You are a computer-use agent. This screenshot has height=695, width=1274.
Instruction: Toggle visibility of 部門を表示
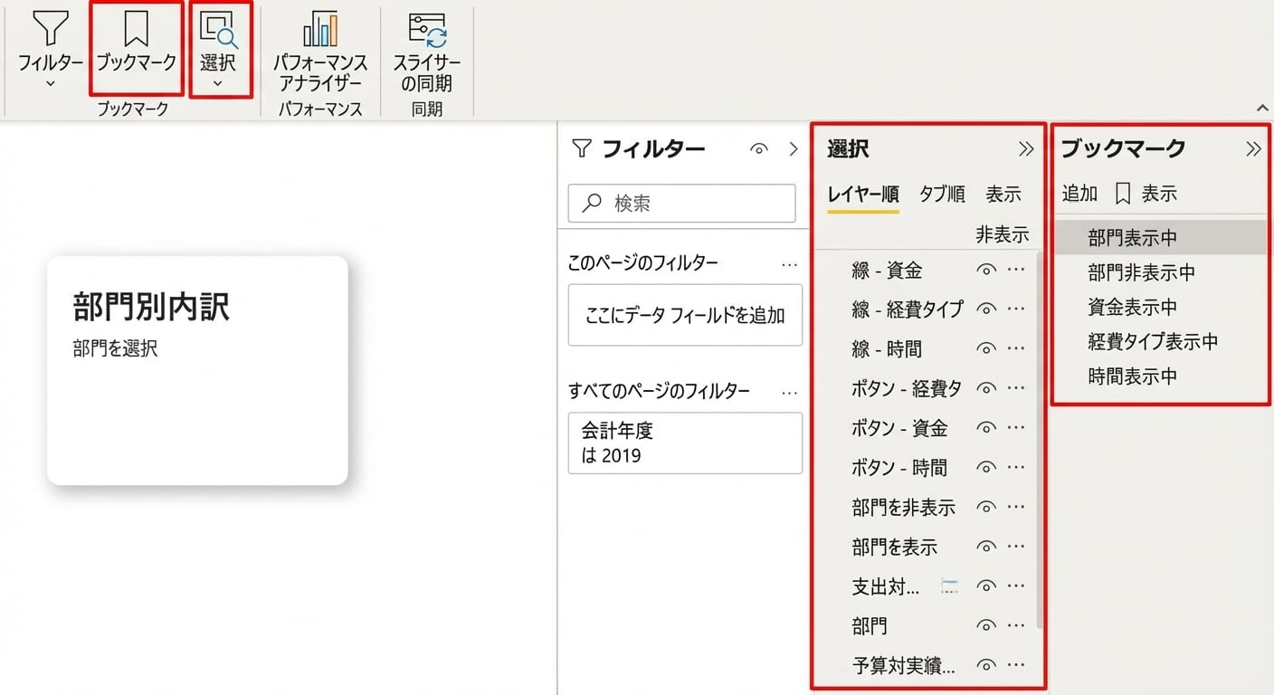coord(987,547)
